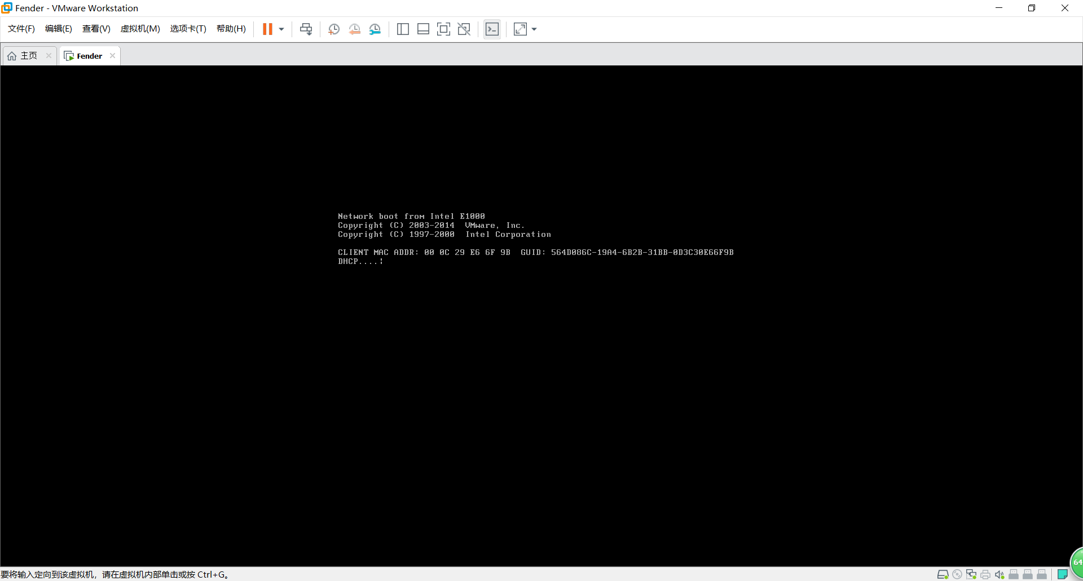
Task: Send Ctrl+Alt+Del to the guest machine
Action: pyautogui.click(x=305, y=29)
